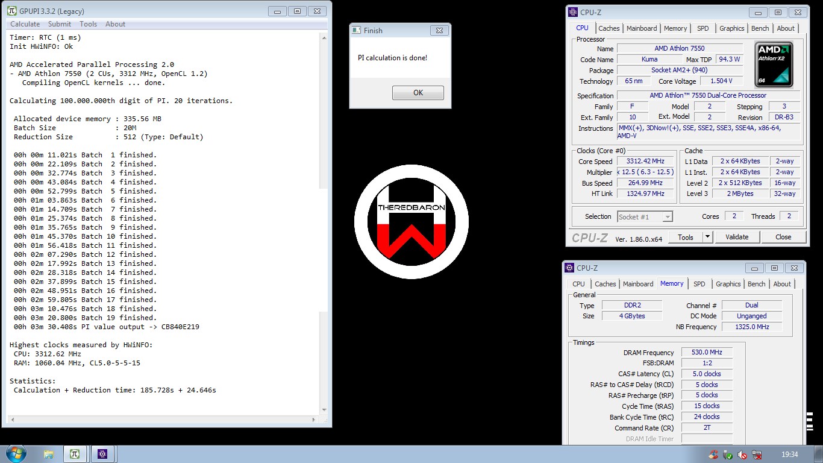Click the 19:34 taskbar clock
Screen dimensions: 823x463
click(x=789, y=455)
